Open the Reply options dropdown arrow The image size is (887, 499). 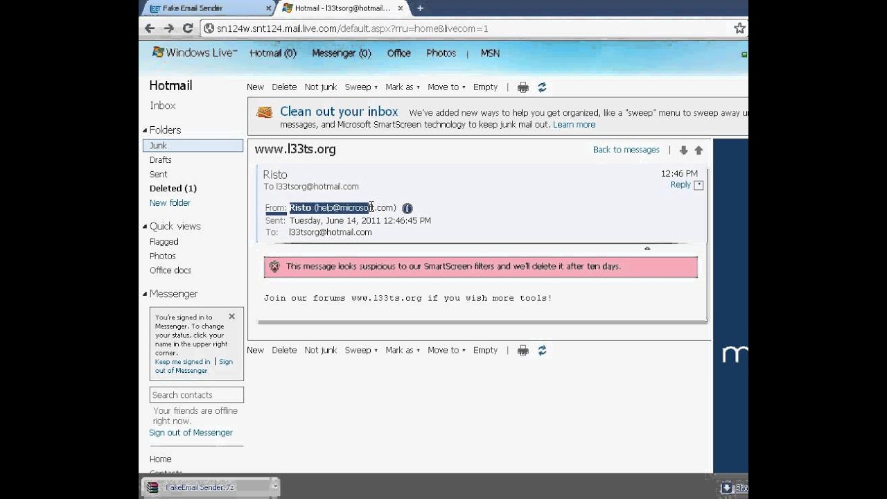click(699, 185)
